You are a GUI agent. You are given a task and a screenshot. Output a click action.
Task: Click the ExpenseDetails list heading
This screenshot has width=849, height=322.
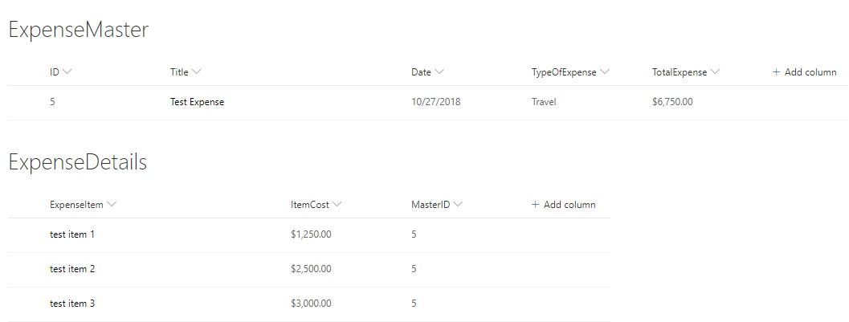[x=78, y=162]
